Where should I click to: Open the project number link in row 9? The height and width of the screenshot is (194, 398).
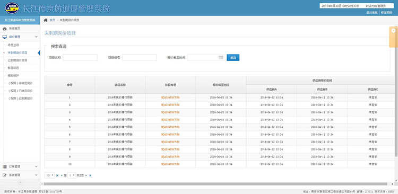point(170,157)
